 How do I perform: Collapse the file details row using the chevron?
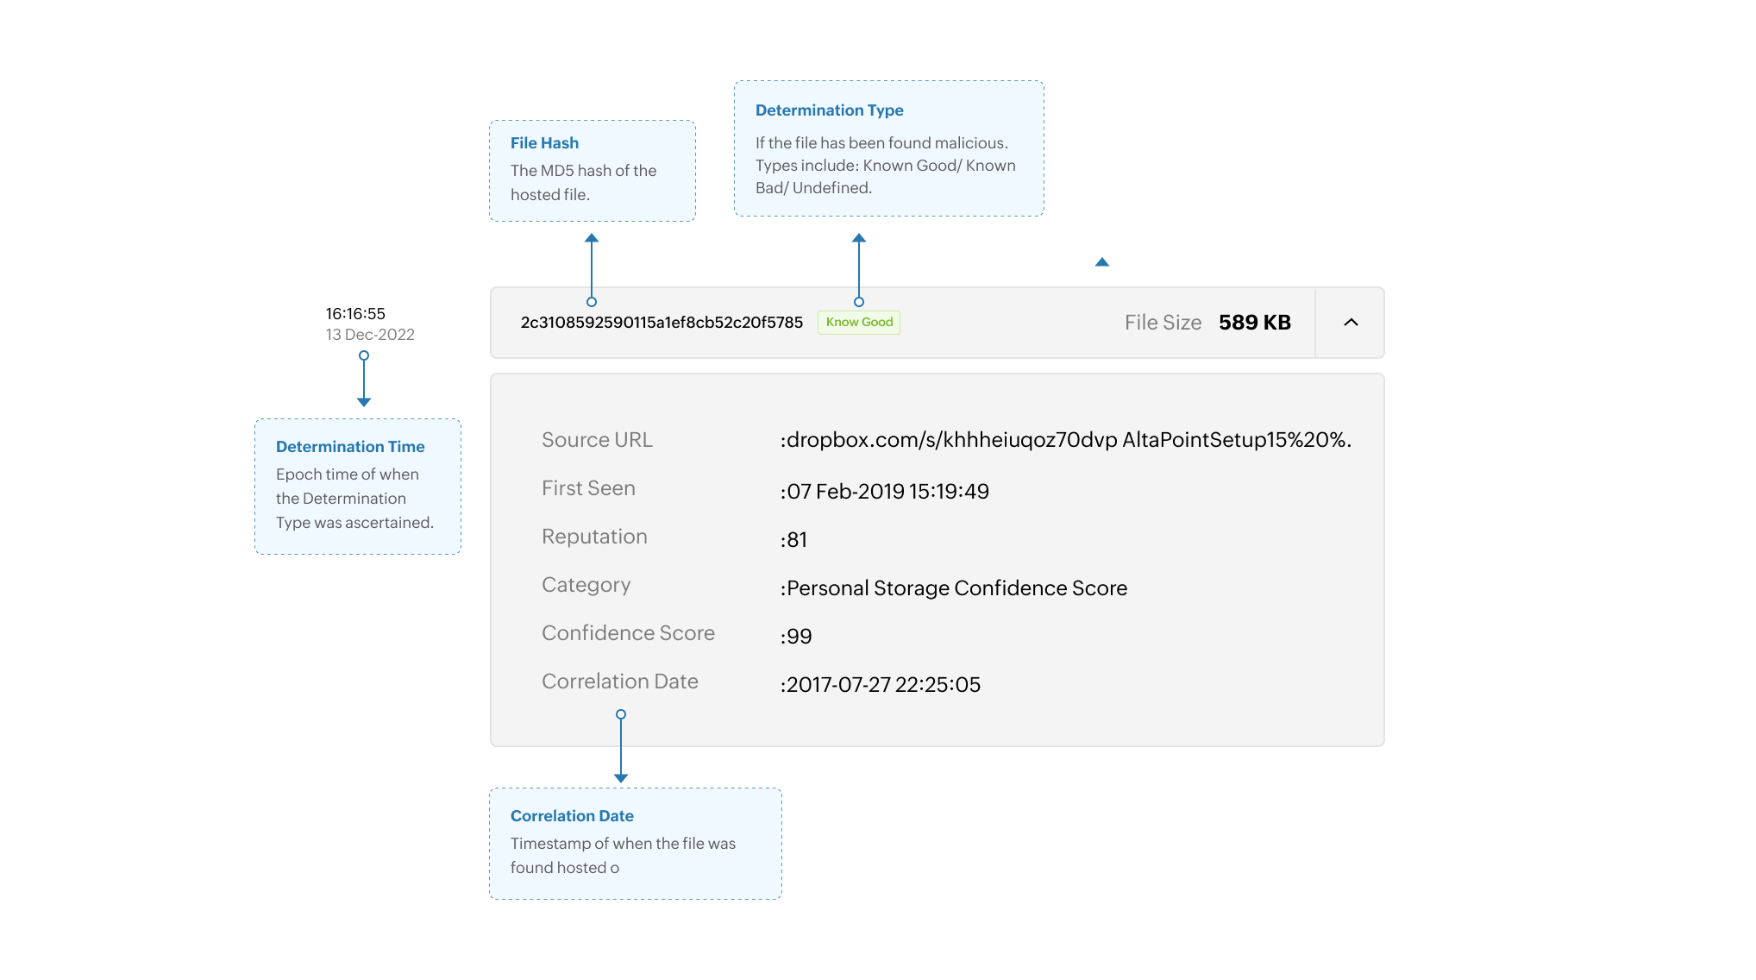(1350, 323)
